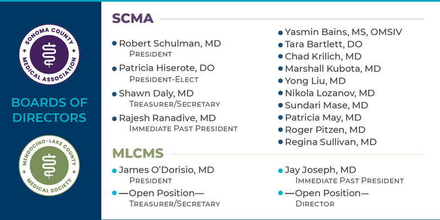Click James O'Dorisio, MD name

[x=166, y=170]
